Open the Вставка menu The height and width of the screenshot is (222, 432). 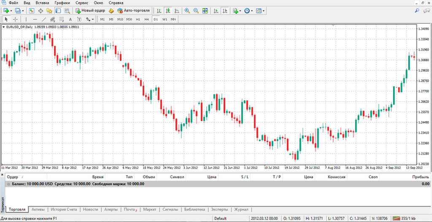(x=42, y=3)
